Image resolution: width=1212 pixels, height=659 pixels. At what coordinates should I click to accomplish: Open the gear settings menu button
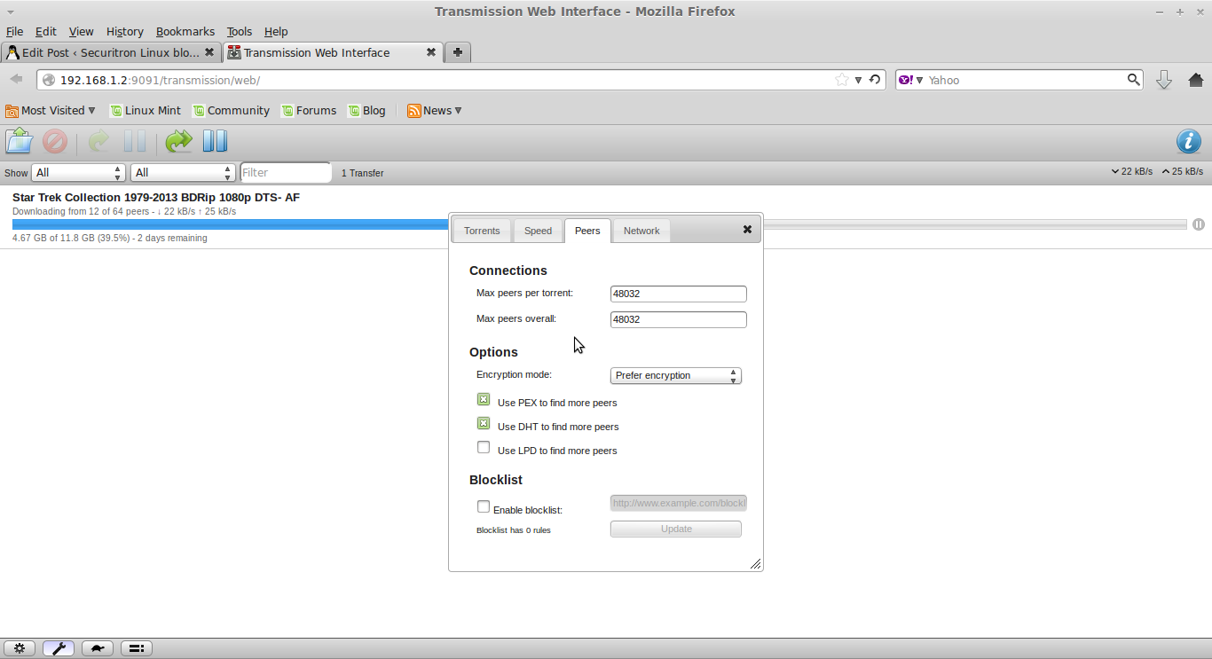pyautogui.click(x=20, y=648)
